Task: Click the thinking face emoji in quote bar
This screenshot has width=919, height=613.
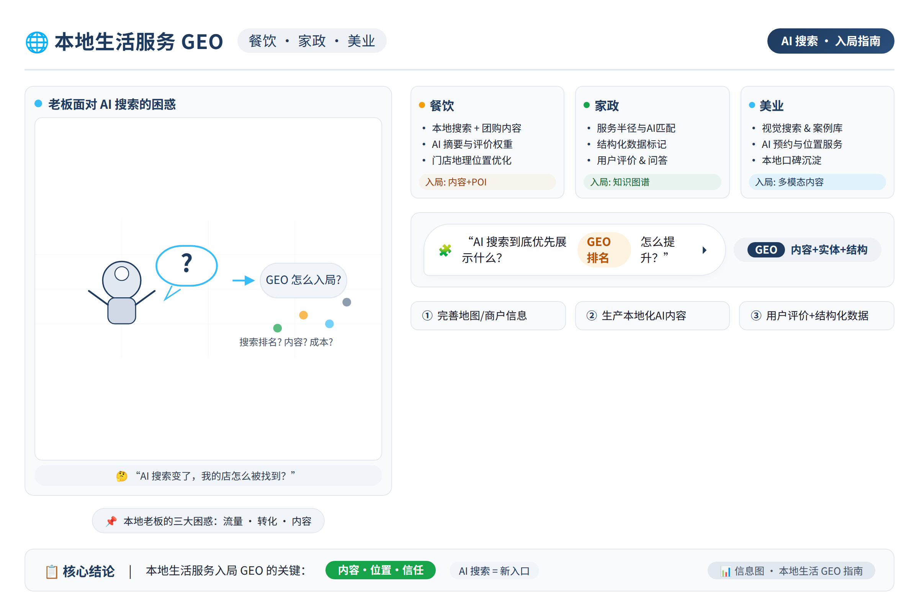Action: [x=121, y=476]
